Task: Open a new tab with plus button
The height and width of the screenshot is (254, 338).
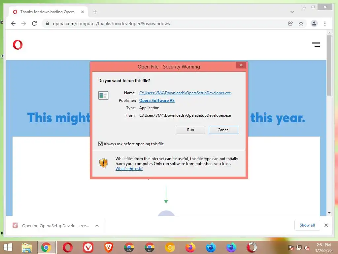Action: click(x=95, y=12)
